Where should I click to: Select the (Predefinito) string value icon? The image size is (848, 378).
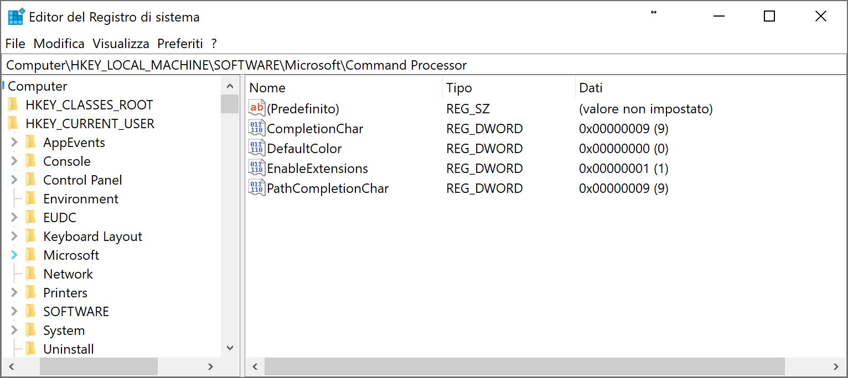point(257,108)
